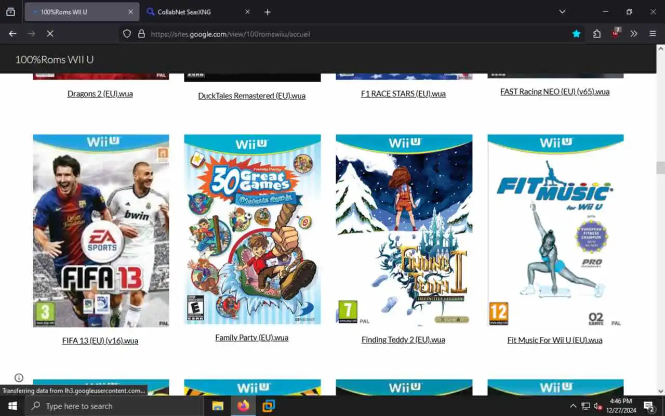Open the Firefox application hamburger menu
The width and height of the screenshot is (665, 416).
point(653,34)
